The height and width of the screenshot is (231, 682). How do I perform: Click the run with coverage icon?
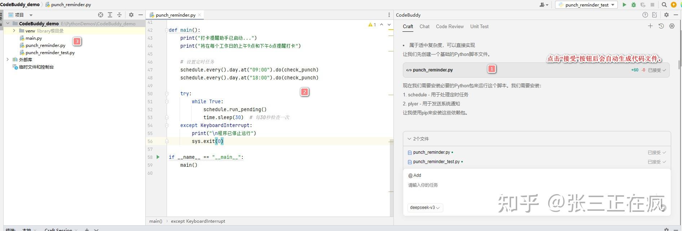(x=643, y=5)
